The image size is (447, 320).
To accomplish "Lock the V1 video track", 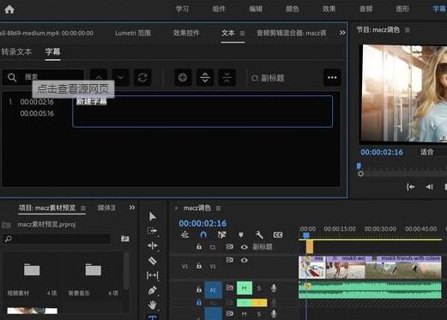I will [199, 266].
